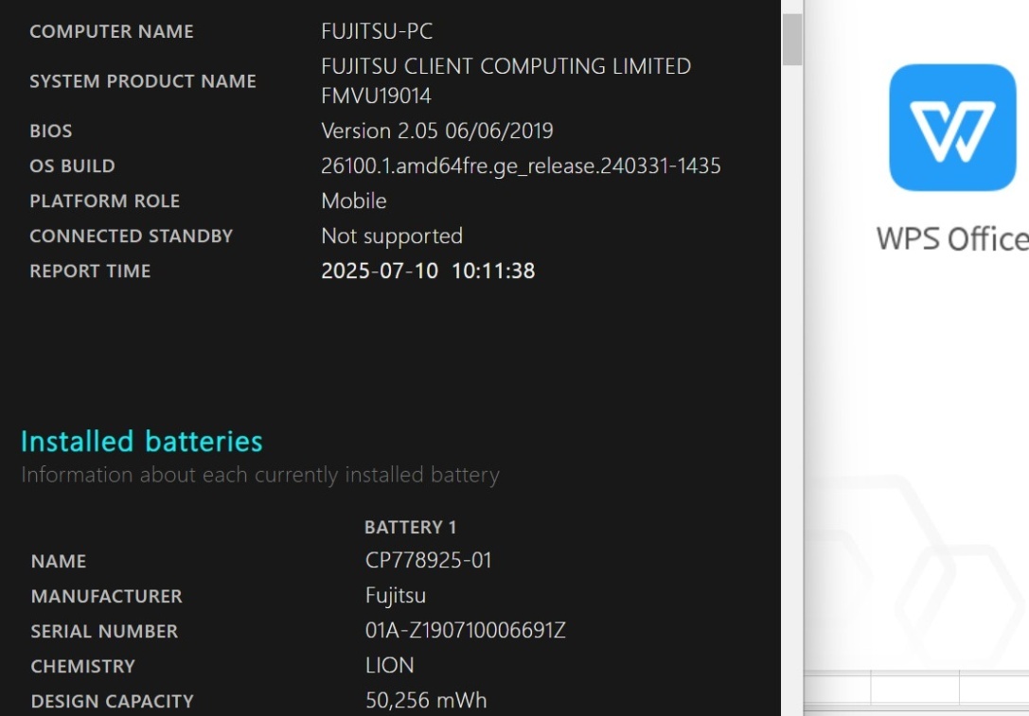Click the SYSTEM PRODUCT NAME label

143,81
